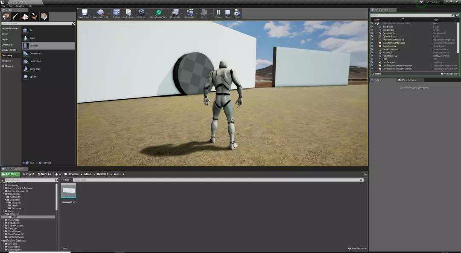Pick the Spiral Stair brush
The width and height of the screenshot is (461, 253).
[x=49, y=69]
